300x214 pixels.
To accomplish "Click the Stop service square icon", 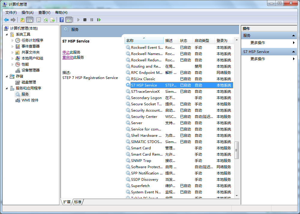I will tap(85, 20).
